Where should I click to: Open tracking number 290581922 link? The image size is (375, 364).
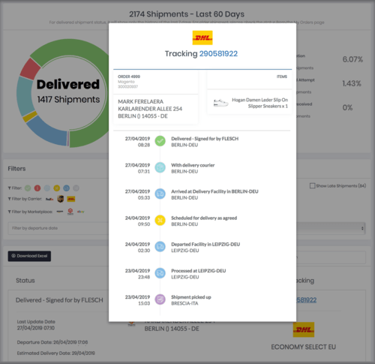coord(218,53)
